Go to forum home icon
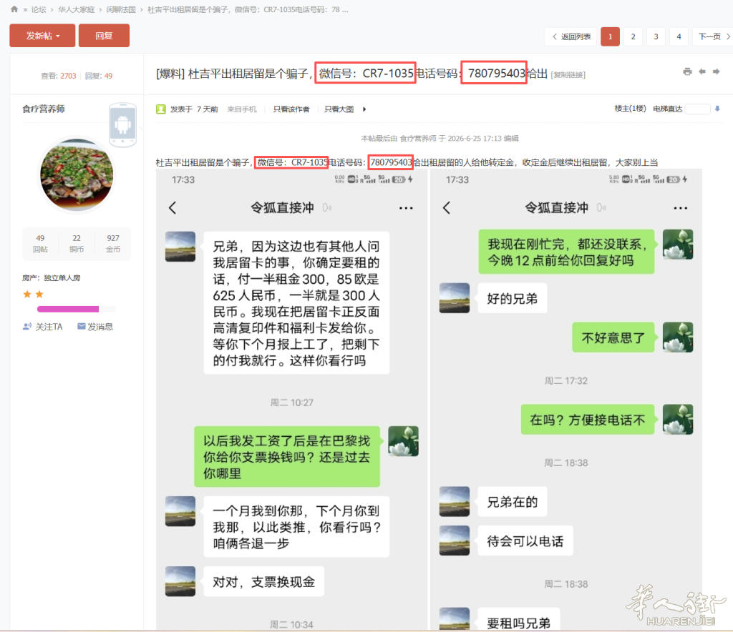Viewport: 733px width, 632px height. pos(14,9)
